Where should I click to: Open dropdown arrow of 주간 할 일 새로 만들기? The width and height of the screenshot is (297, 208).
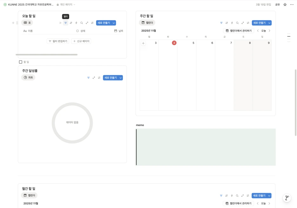pyautogui.click(x=269, y=23)
